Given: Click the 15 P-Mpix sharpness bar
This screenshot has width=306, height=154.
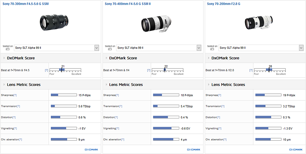Looking at the screenshot, I should coord(64,95).
